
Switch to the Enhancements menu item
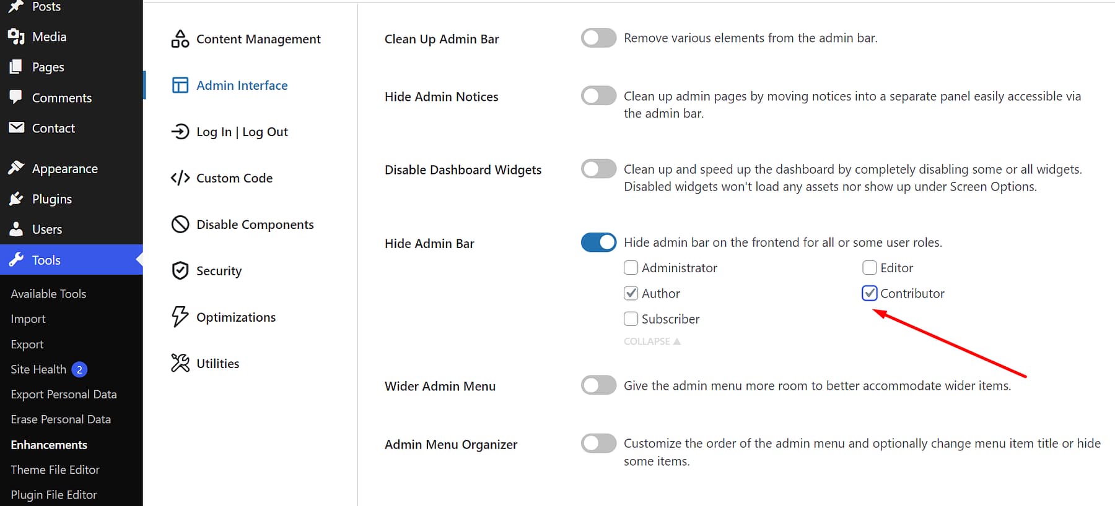[x=49, y=444]
